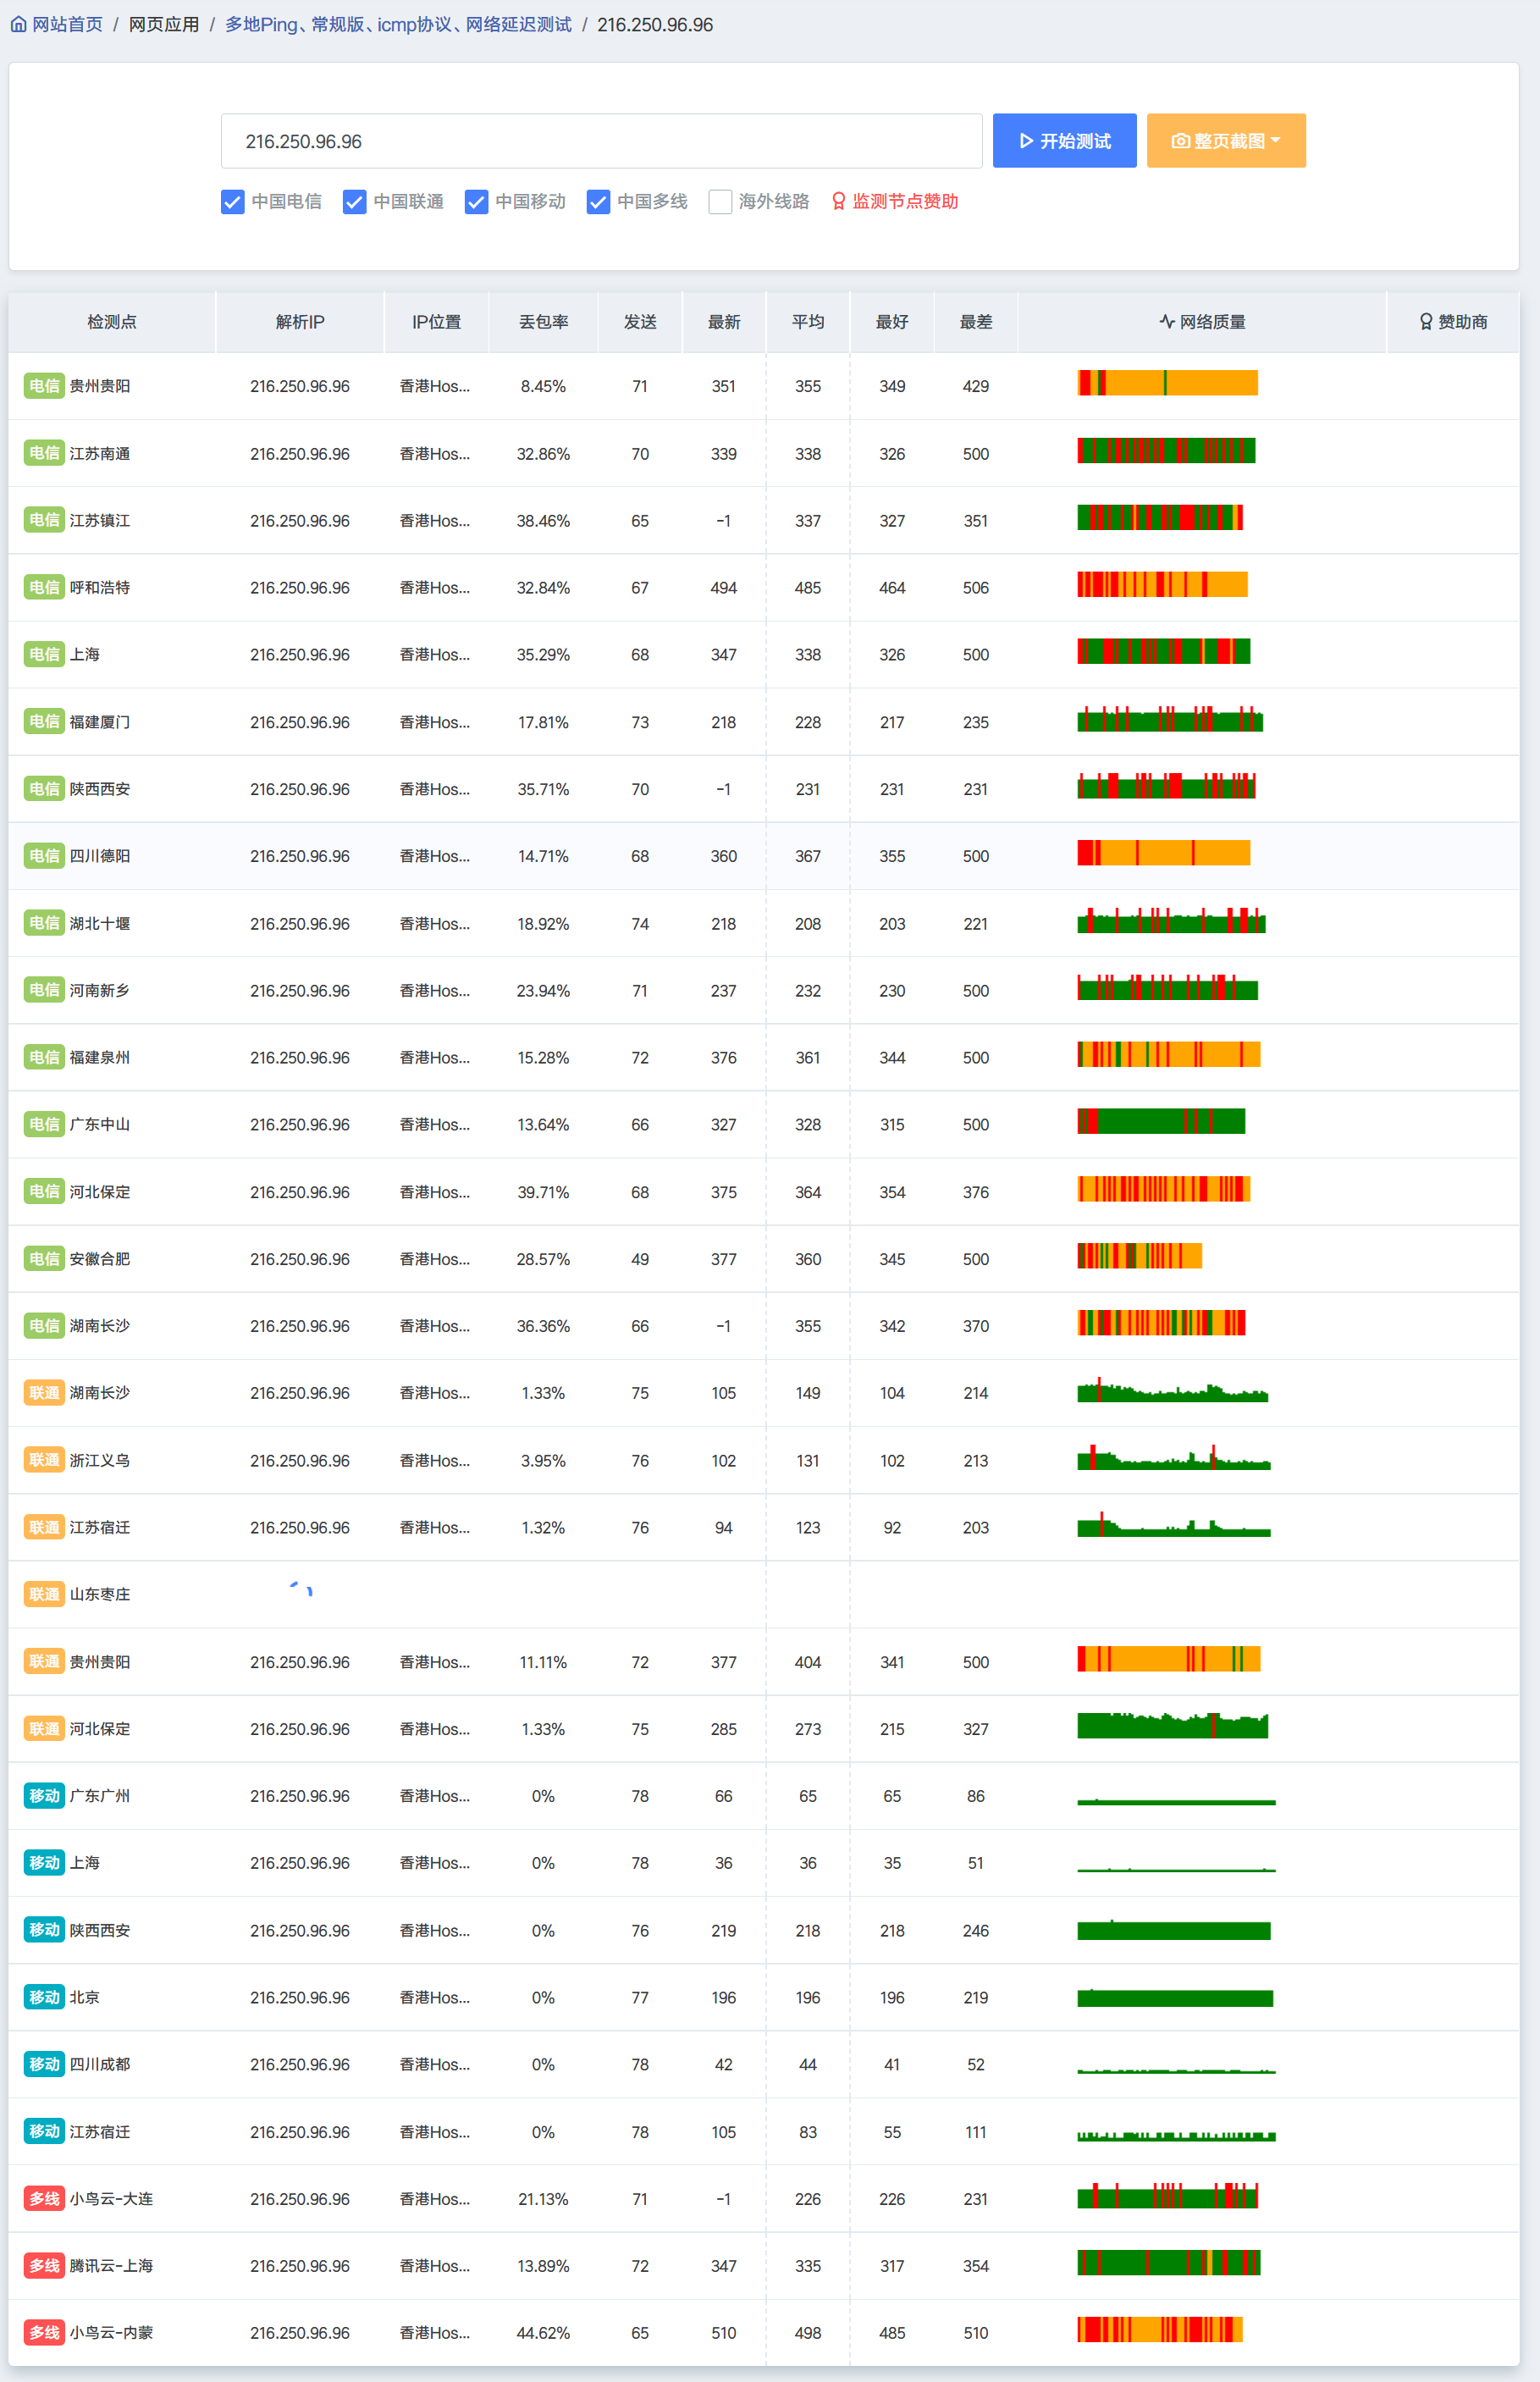Click the yellow 联通 badge on the 湖南长沙 row

click(44, 1392)
